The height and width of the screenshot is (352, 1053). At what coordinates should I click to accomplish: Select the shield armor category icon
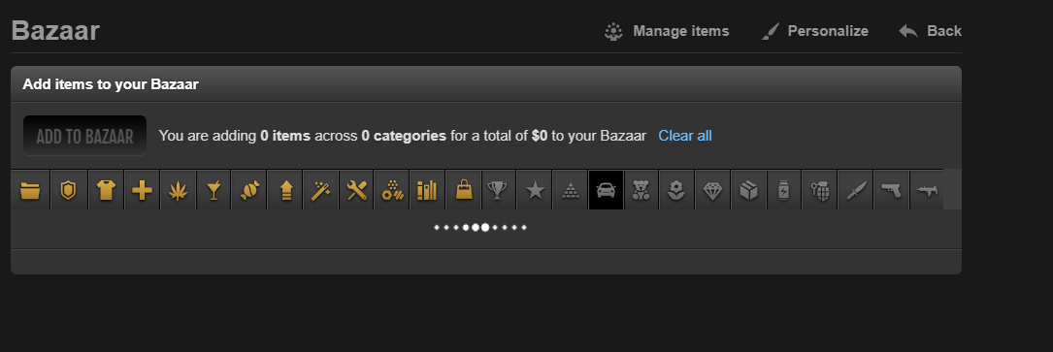pyautogui.click(x=68, y=190)
